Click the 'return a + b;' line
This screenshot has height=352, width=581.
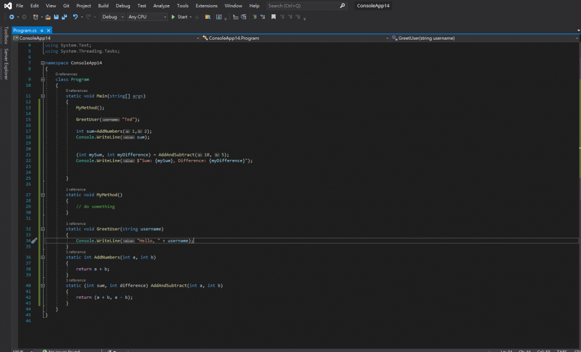click(92, 269)
